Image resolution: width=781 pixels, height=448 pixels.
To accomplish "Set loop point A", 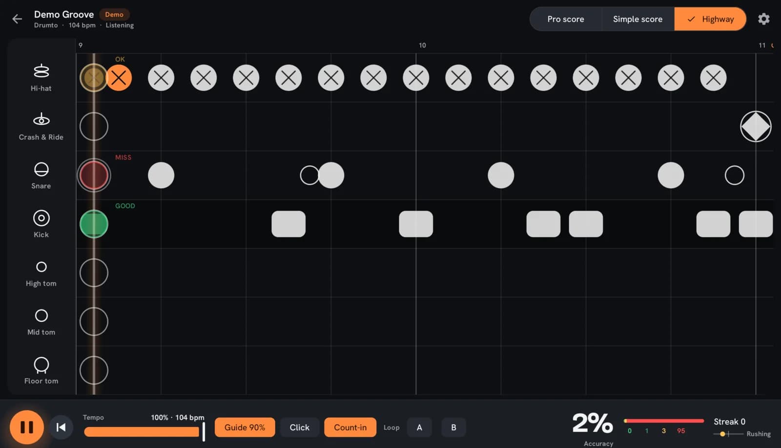I will [x=419, y=428].
